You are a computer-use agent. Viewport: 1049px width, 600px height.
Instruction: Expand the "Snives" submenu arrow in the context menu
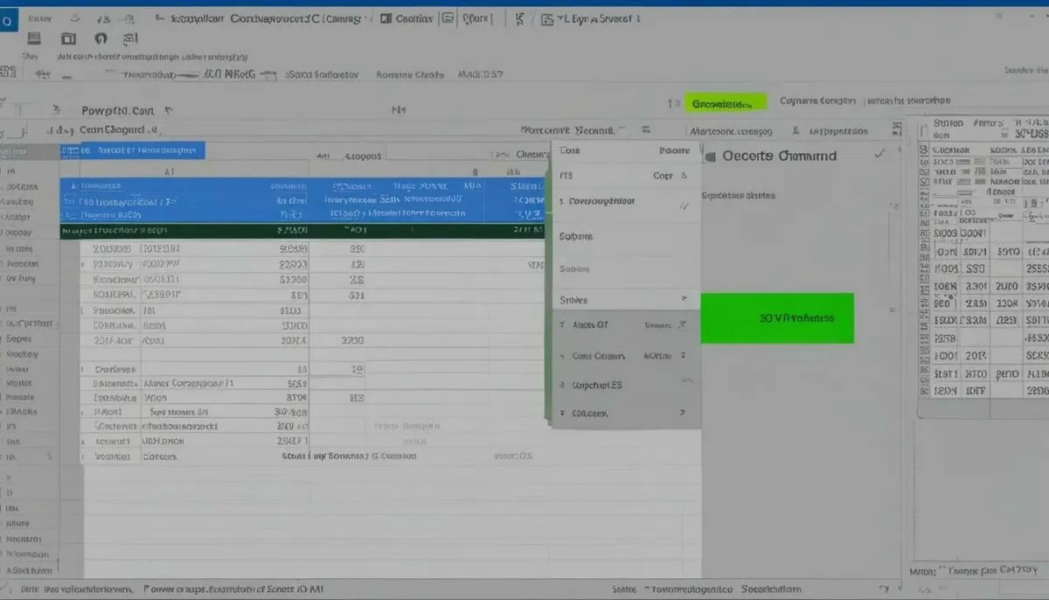684,299
